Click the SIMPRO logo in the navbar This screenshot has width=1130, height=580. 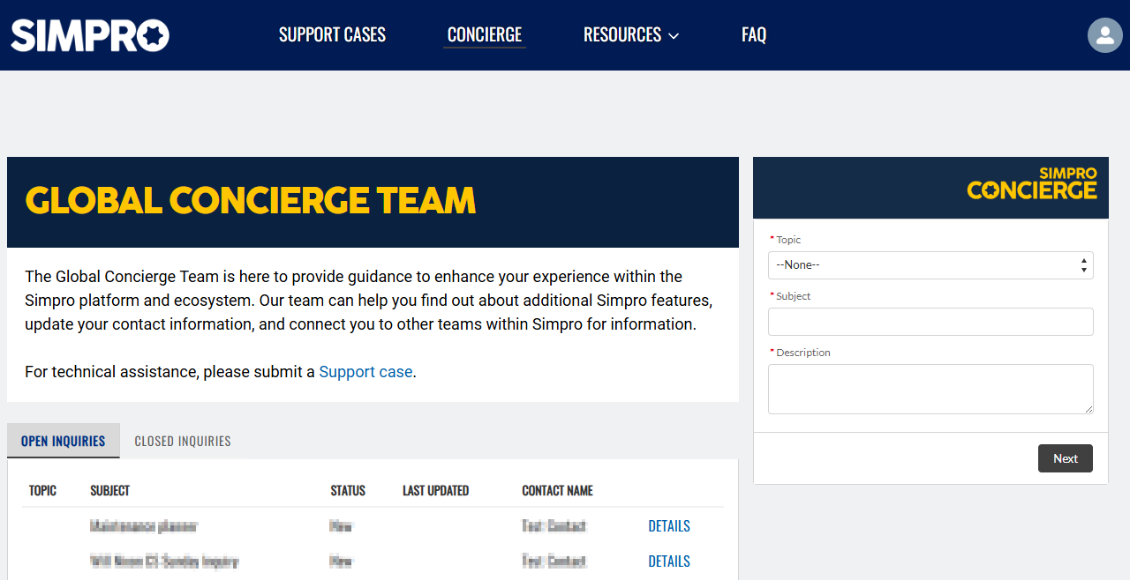pyautogui.click(x=88, y=35)
